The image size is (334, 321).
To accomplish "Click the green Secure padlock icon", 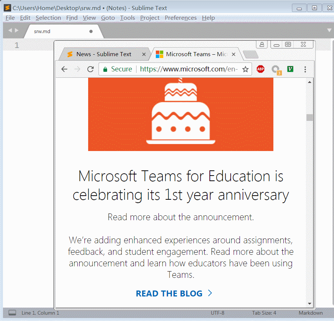I will coord(105,69).
